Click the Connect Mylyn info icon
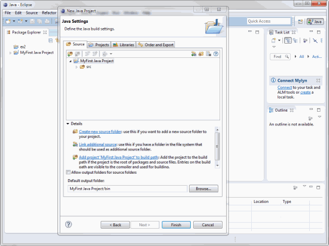This screenshot has height=246, width=329. 273,80
